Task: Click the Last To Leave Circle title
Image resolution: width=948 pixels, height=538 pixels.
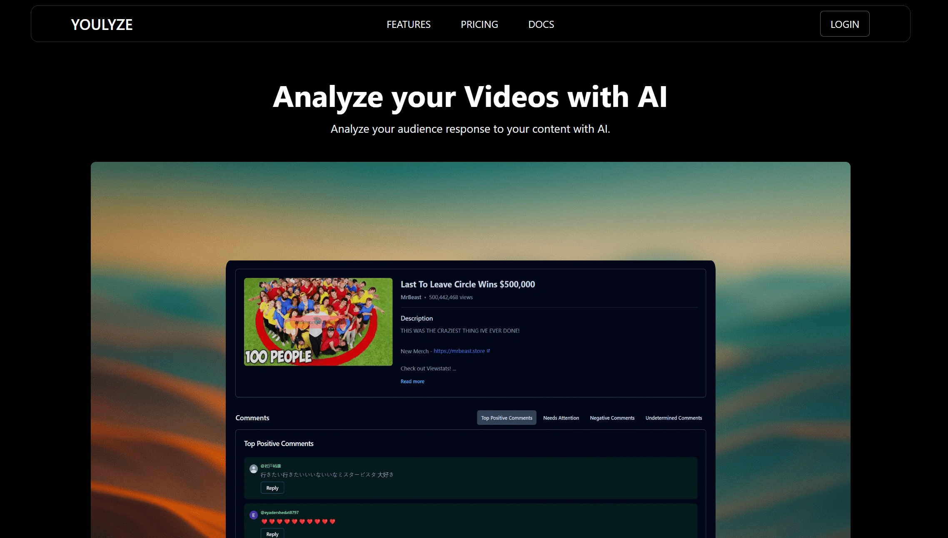Action: (467, 284)
